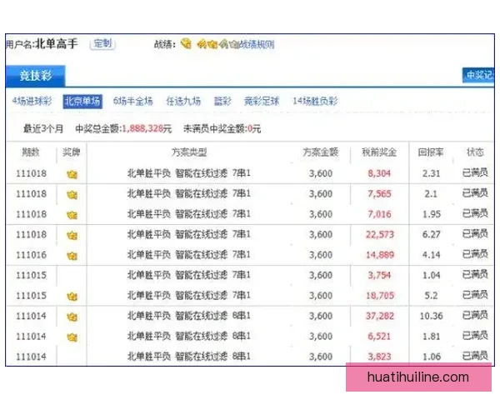Click the 已满员 status in the 2.1 return row
The height and width of the screenshot is (400, 500).
click(x=475, y=193)
